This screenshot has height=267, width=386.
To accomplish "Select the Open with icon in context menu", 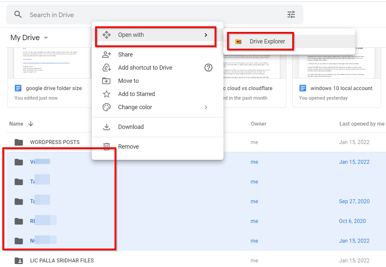I will (x=107, y=35).
